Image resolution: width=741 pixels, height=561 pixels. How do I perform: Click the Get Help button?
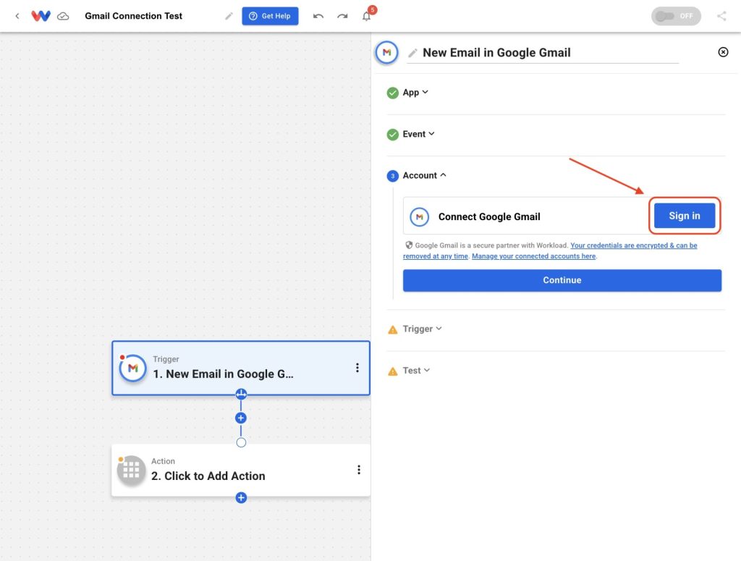(270, 16)
